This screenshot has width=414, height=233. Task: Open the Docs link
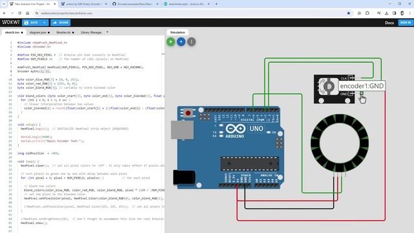pos(389,23)
